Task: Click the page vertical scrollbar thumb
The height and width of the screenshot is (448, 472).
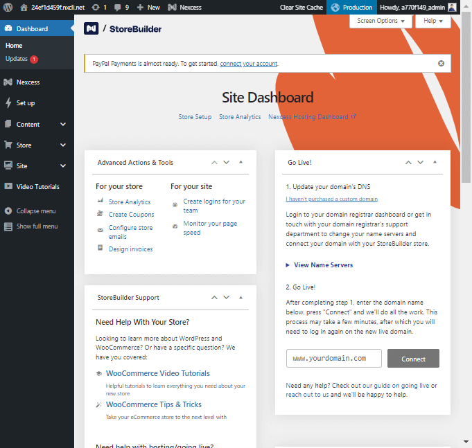Action: pos(466,97)
